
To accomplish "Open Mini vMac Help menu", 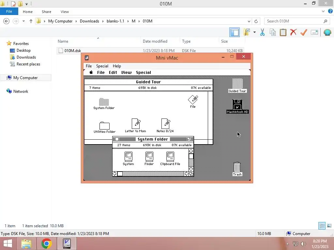I will [117, 66].
